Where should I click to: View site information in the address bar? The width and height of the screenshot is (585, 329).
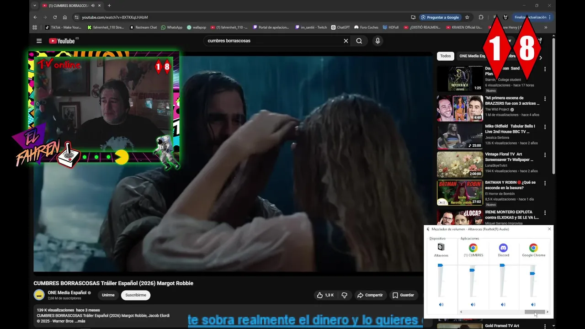click(76, 17)
